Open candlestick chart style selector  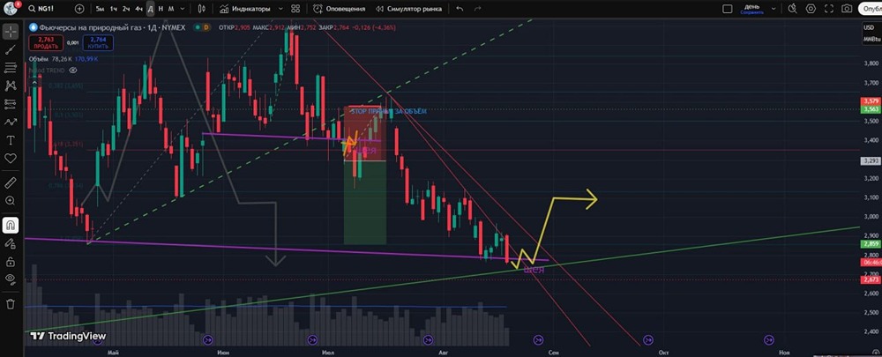coord(202,9)
